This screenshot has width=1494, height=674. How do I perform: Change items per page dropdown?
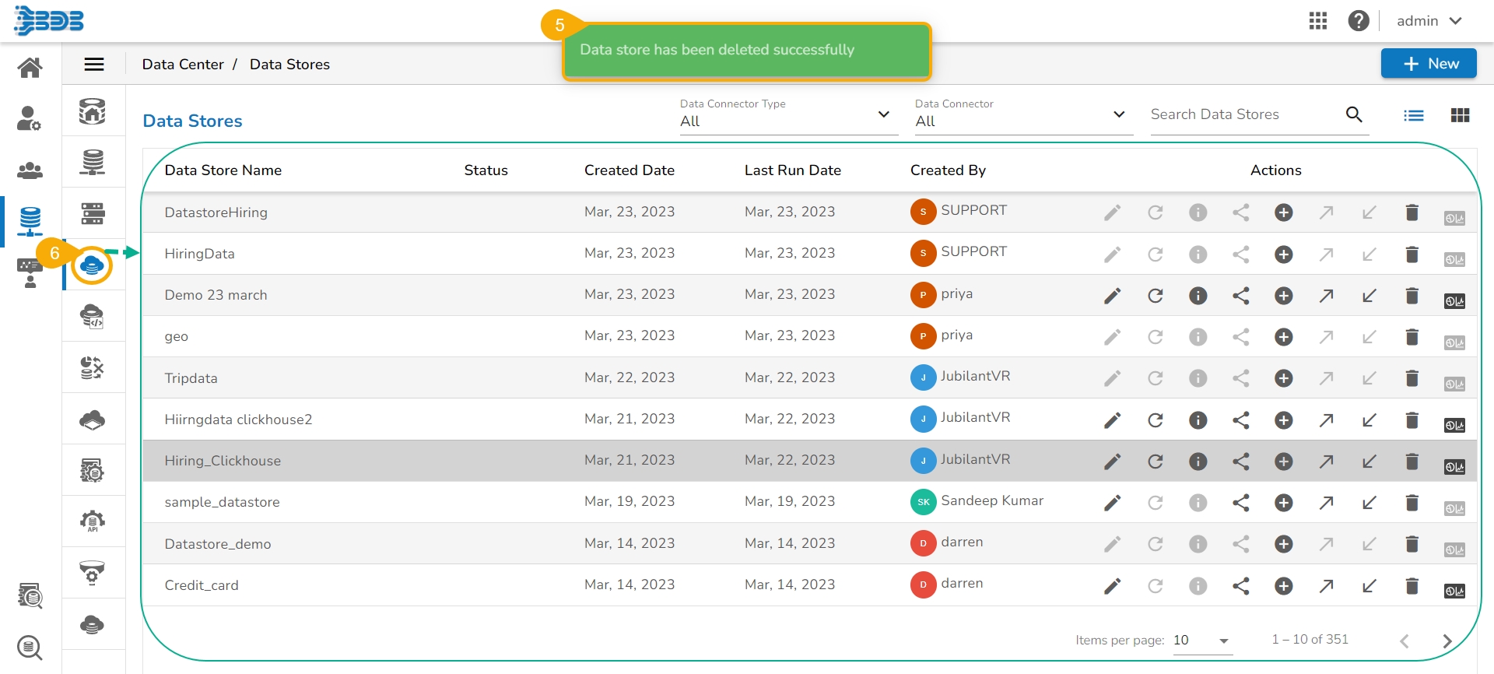pos(1201,641)
